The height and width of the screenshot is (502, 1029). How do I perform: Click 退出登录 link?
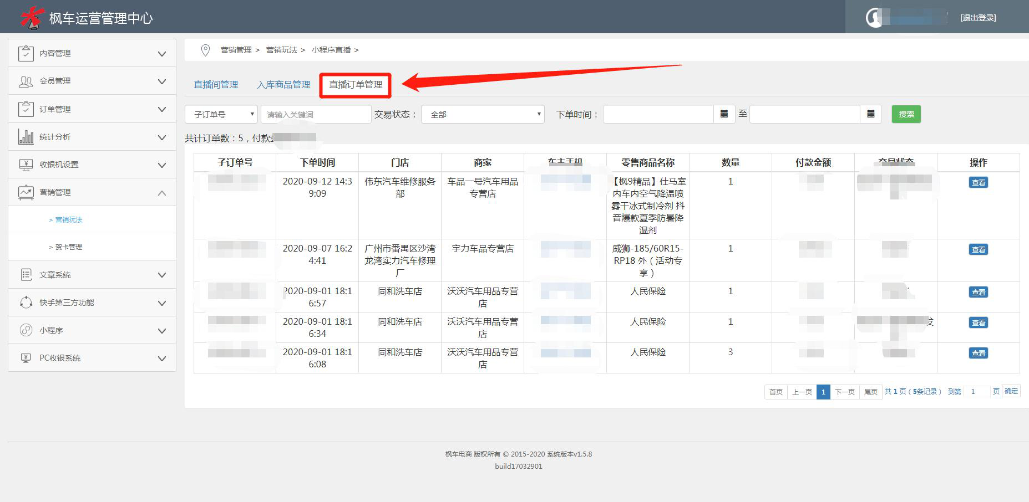(x=978, y=18)
